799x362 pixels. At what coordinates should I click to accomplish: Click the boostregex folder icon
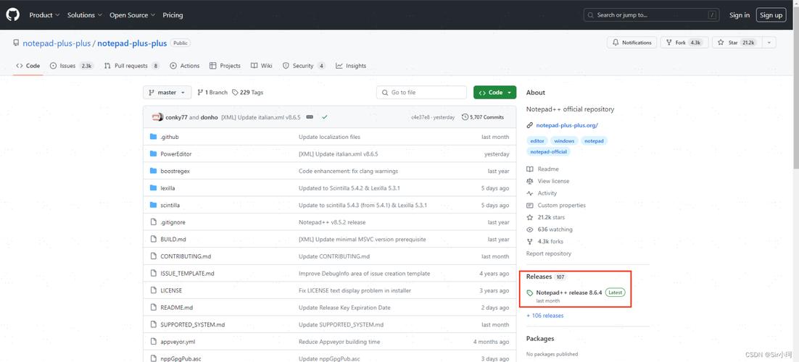point(154,171)
